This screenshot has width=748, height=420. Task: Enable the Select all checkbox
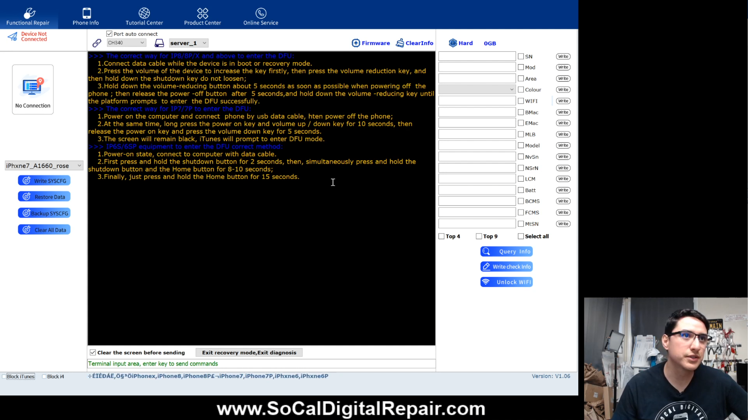click(x=521, y=236)
